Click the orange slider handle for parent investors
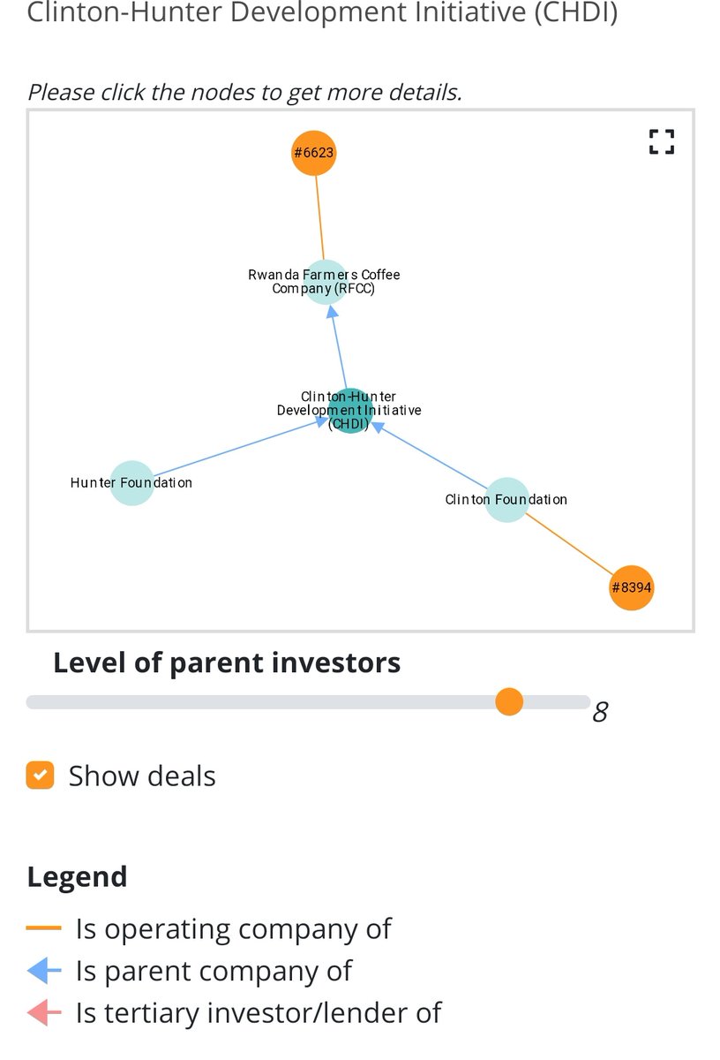Viewport: 720px width, 1060px height. 509,702
